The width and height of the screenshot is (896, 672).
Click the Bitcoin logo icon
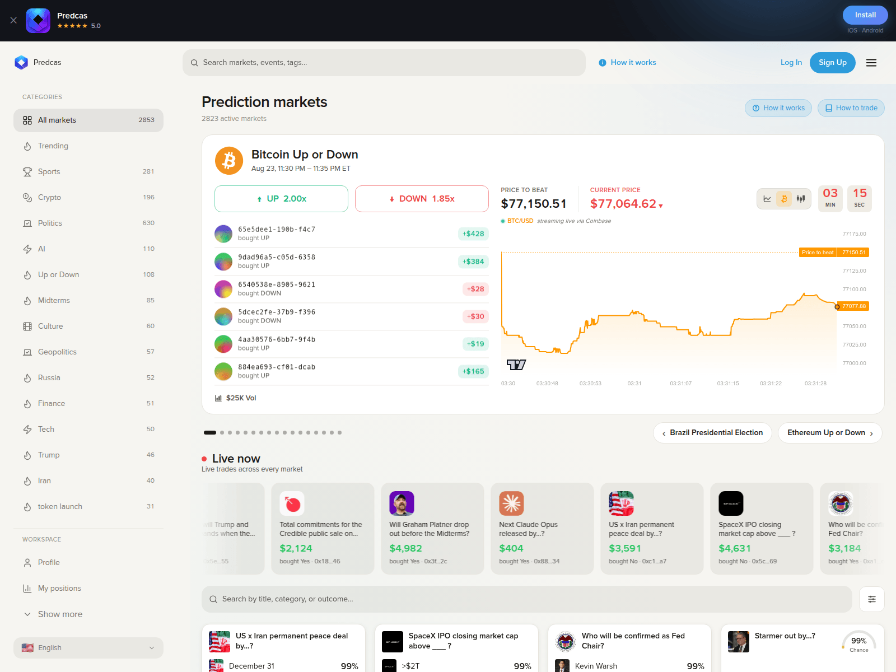click(229, 161)
